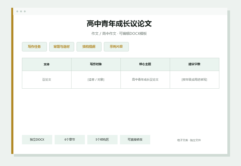The width and height of the screenshot is (241, 166).
Task: Open the 写作任务 tab
Action: coord(34,47)
